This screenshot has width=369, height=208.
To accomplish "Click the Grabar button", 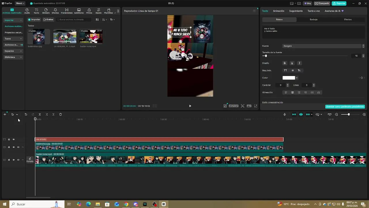I will (48, 20).
